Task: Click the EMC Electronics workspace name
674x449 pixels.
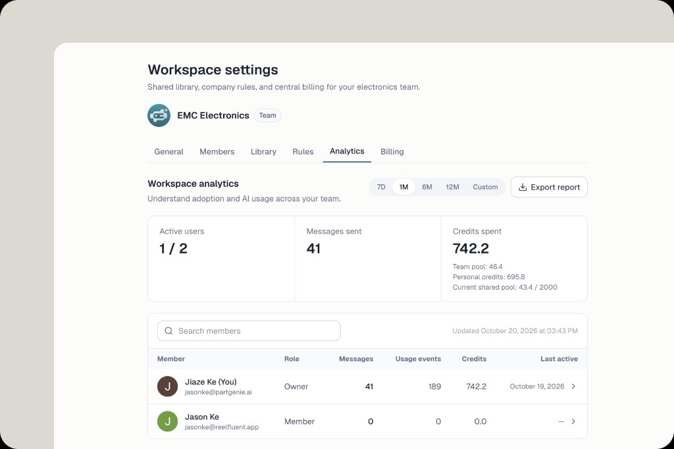Action: click(x=213, y=115)
